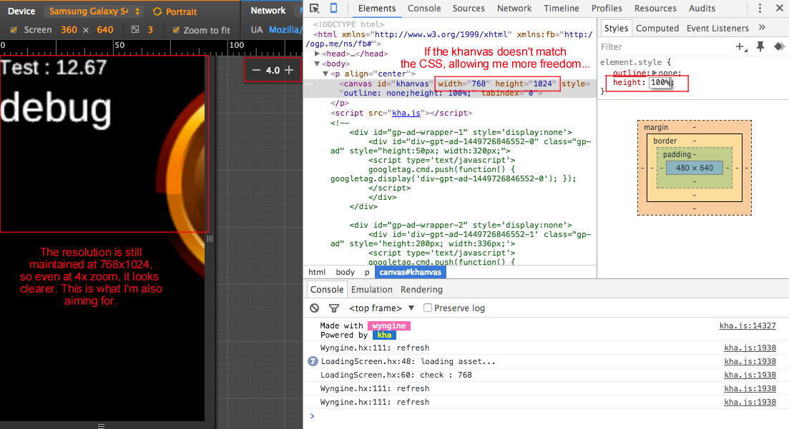Open the Samsung Galaxy device dropdown
Image resolution: width=789 pixels, height=429 pixels.
pos(94,11)
